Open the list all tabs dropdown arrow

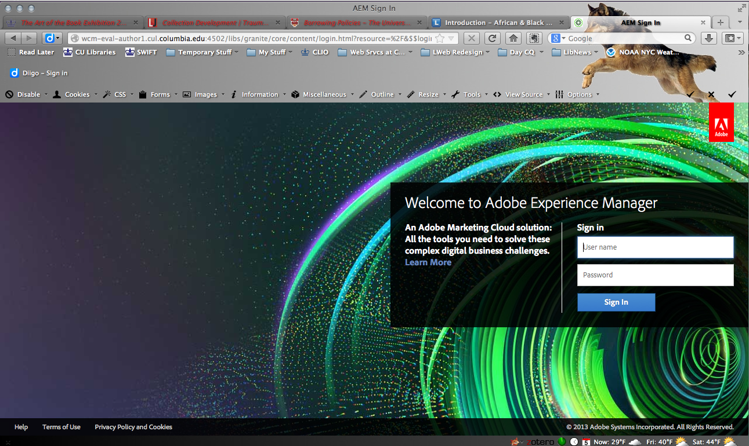(739, 23)
